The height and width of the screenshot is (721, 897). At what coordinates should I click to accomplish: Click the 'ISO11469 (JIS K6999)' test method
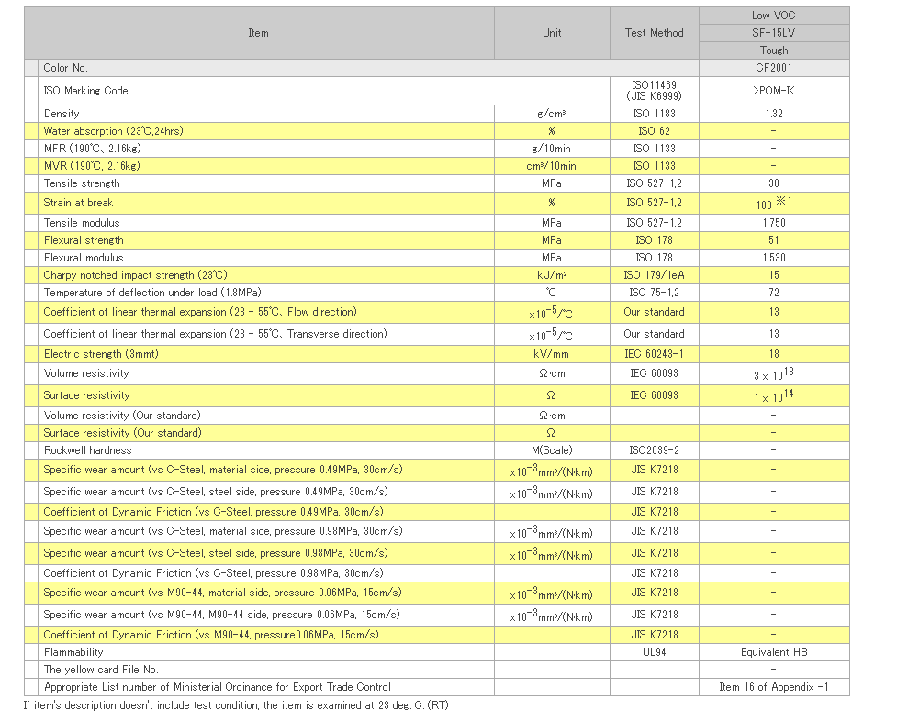[x=655, y=91]
